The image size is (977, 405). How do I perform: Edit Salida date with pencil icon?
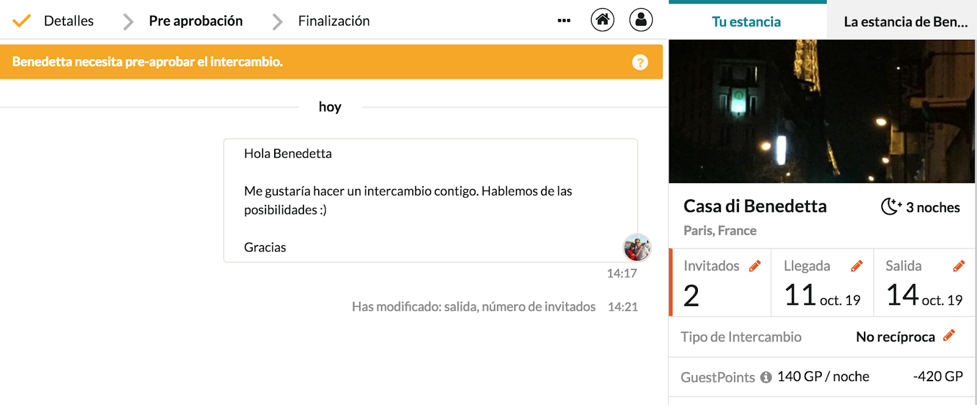click(x=959, y=266)
